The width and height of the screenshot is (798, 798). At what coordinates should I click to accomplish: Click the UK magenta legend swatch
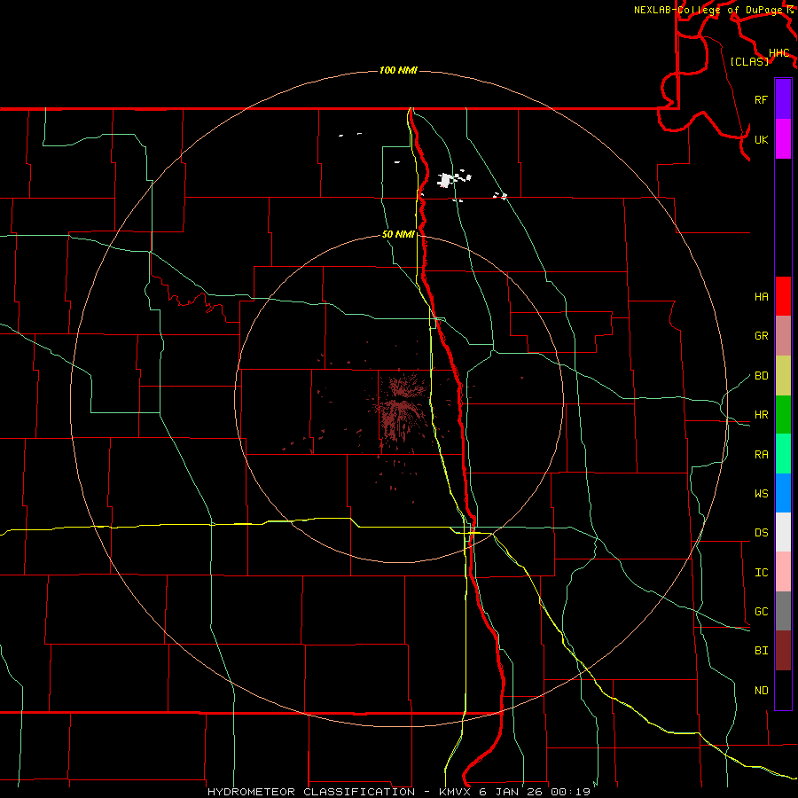tap(783, 139)
